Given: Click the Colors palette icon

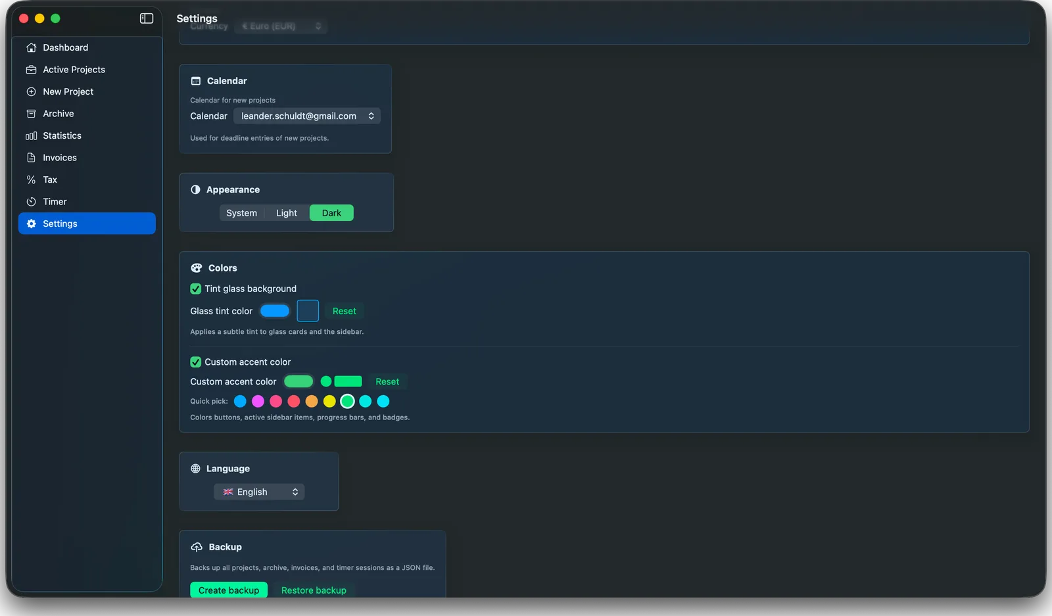Looking at the screenshot, I should coord(196,268).
